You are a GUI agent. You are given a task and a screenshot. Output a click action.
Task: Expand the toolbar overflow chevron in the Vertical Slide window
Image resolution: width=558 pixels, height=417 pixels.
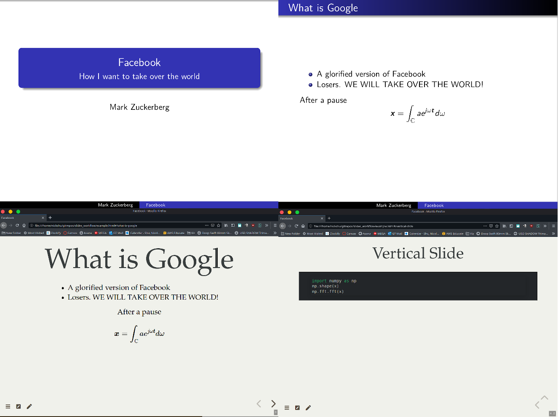(x=545, y=226)
